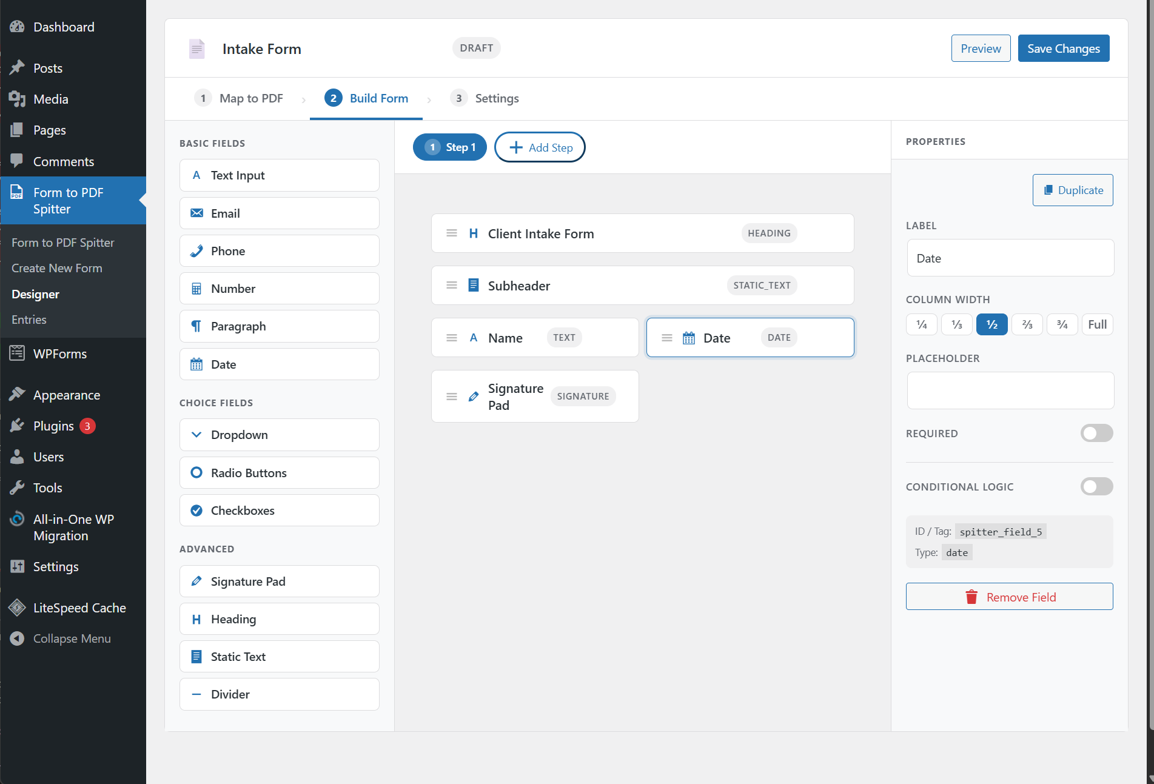Screen dimensions: 1154x784
Task: Select the Phone field icon
Action: coord(196,250)
